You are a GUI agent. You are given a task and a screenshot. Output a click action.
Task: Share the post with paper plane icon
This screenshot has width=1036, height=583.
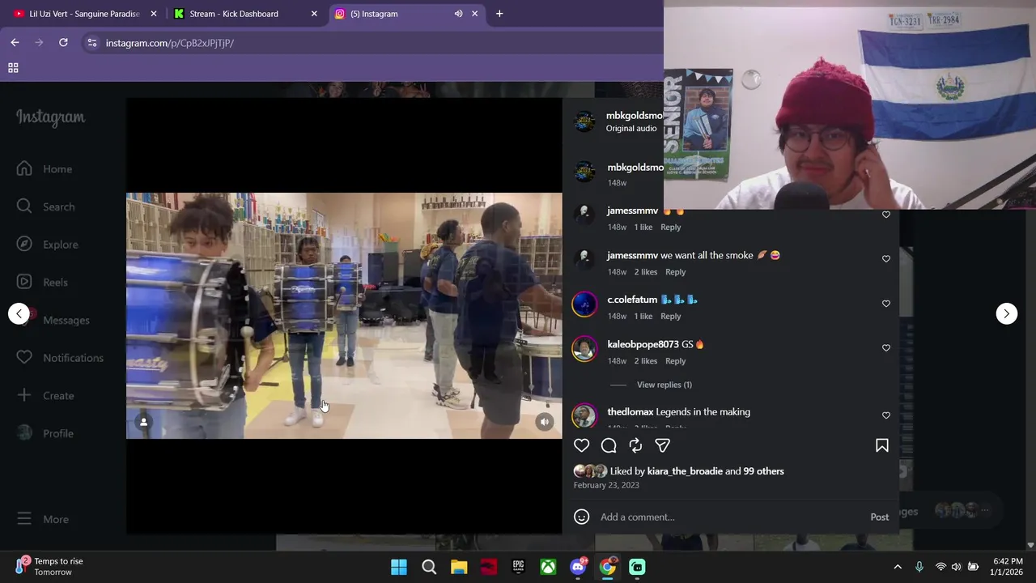662,445
